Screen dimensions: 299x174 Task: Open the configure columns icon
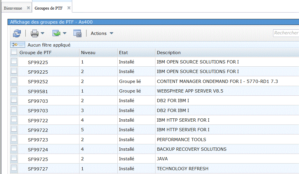[77, 33]
